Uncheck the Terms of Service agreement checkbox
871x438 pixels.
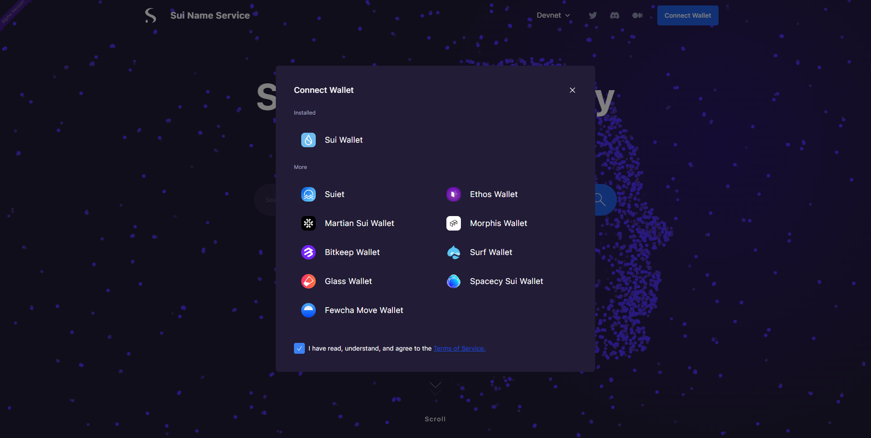pyautogui.click(x=299, y=348)
